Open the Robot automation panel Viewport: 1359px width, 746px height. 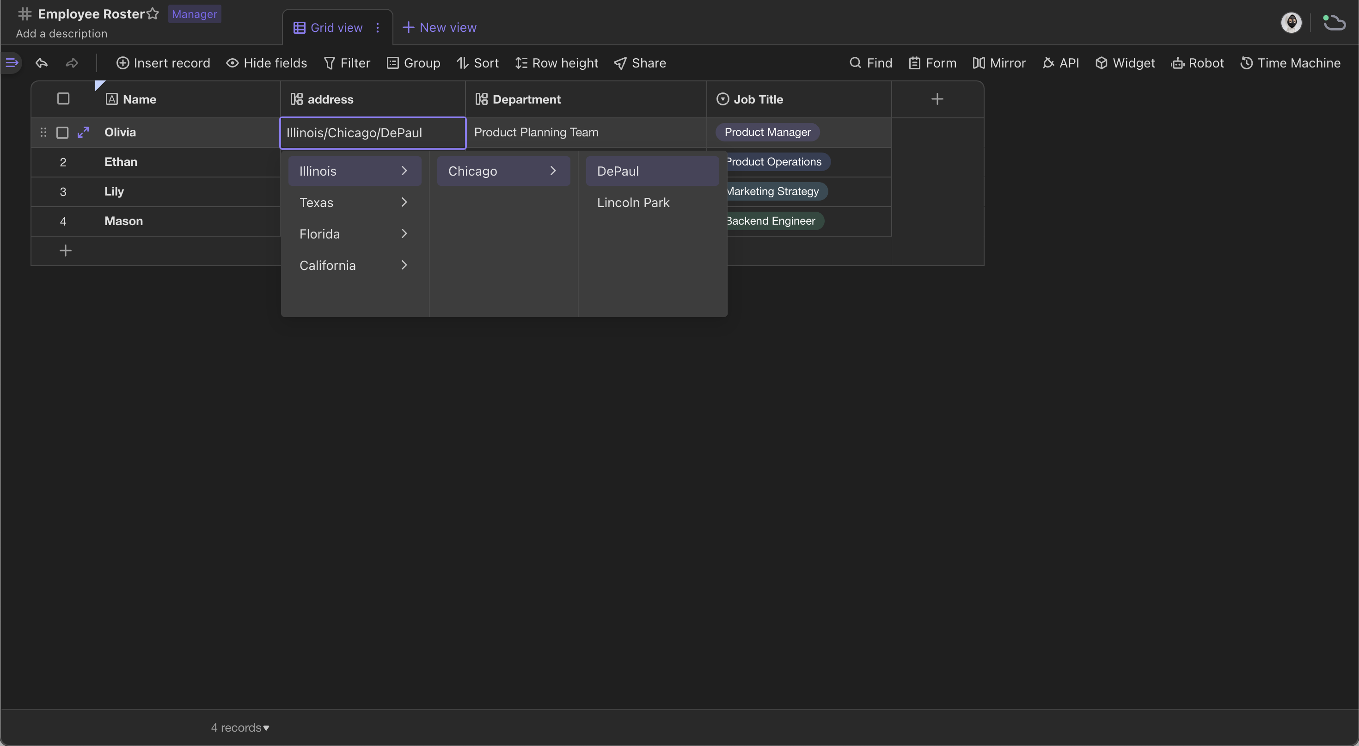(1197, 63)
